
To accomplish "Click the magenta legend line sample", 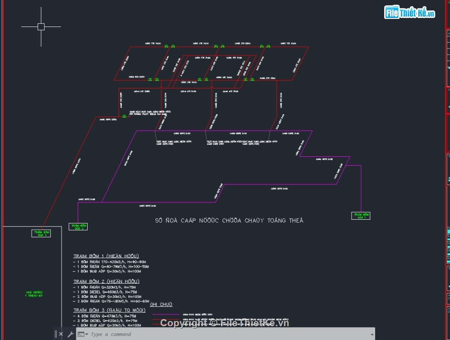I will [166, 314].
